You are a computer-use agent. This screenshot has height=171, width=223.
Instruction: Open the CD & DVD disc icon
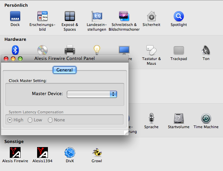click(43, 50)
